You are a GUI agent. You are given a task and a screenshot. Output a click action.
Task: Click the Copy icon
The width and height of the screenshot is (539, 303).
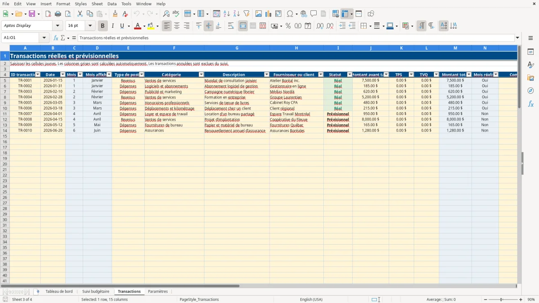click(x=90, y=14)
